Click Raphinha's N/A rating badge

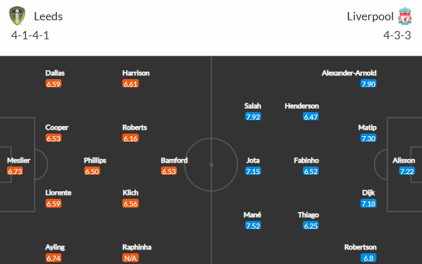point(131,258)
